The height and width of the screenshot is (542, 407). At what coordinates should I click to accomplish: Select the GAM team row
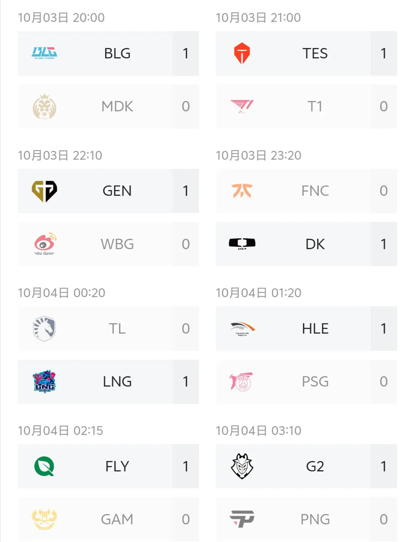(108, 519)
